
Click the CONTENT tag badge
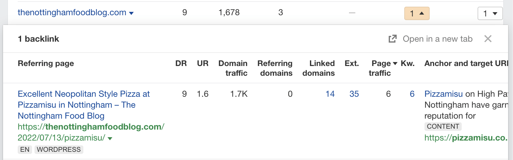(443, 127)
